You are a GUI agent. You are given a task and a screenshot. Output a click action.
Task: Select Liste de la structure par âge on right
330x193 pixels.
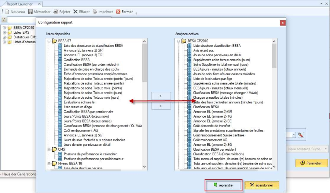coord(212,79)
